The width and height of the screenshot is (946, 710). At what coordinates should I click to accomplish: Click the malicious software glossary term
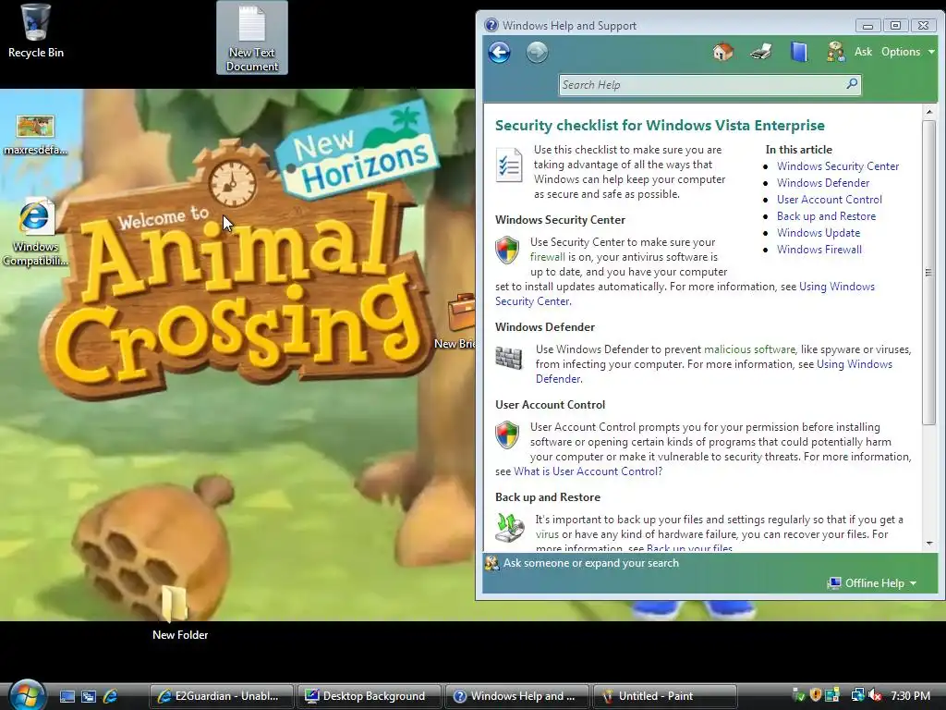point(749,349)
